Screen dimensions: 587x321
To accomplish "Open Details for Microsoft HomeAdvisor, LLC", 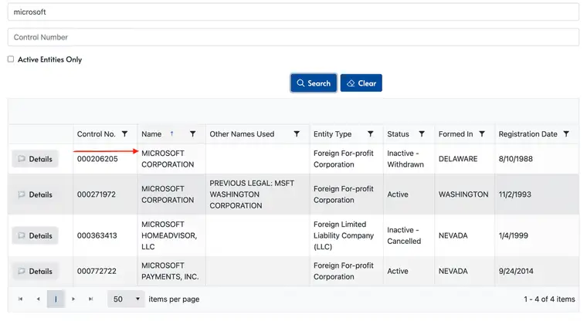I will click(x=36, y=235).
